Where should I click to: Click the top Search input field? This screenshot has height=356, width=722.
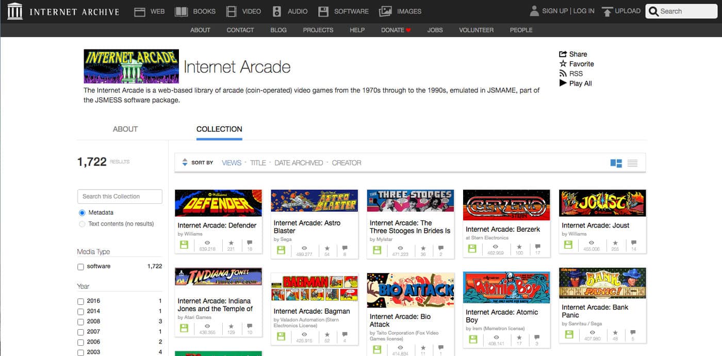click(681, 11)
